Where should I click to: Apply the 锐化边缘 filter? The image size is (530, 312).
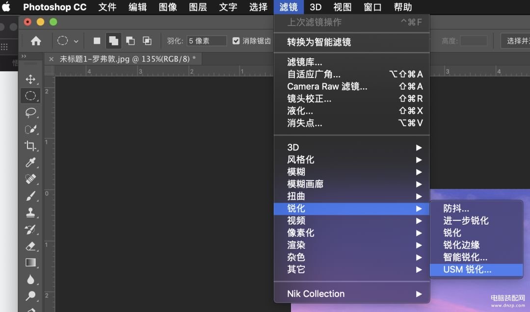pos(476,245)
